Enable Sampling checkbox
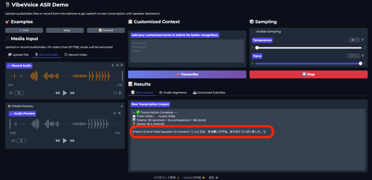Viewport: 372px width, 180px height. pos(254,32)
